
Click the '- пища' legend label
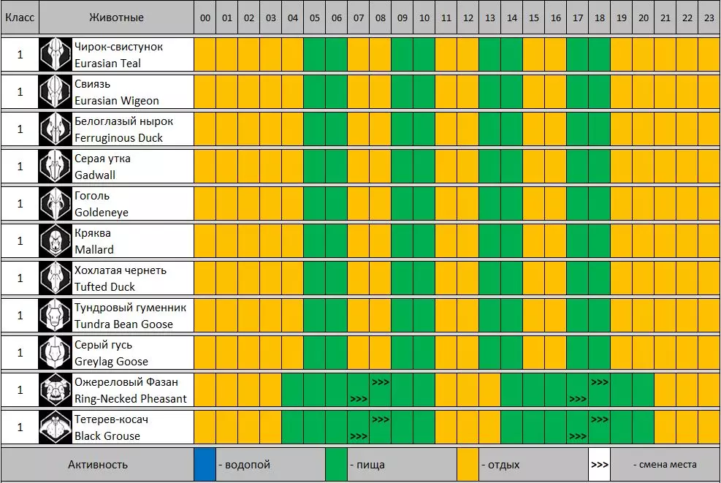pyautogui.click(x=367, y=465)
